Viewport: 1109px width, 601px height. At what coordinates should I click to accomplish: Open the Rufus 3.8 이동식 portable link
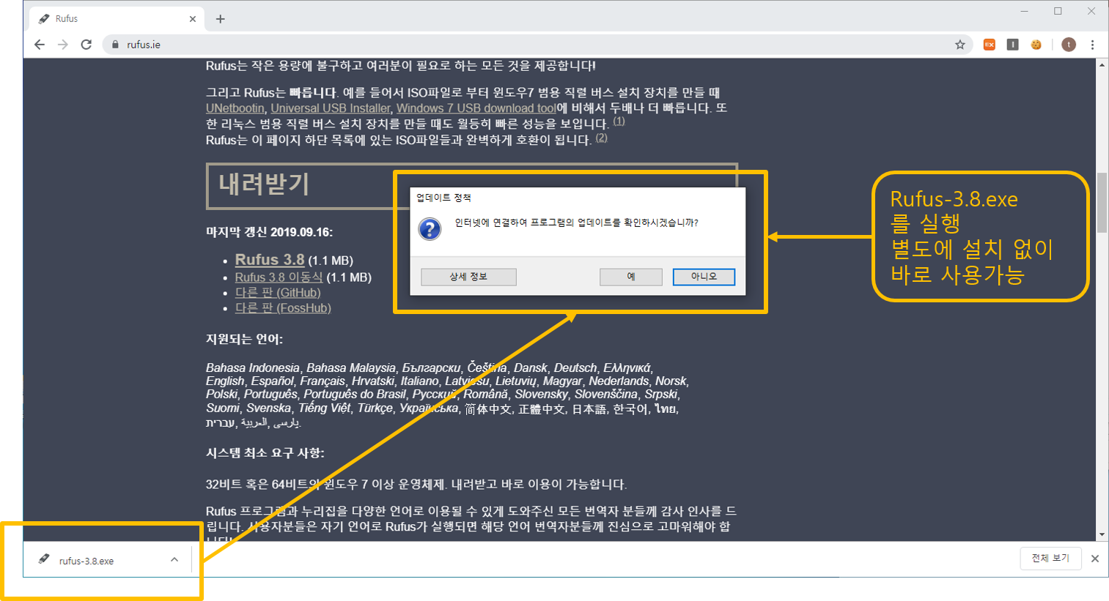click(x=279, y=277)
